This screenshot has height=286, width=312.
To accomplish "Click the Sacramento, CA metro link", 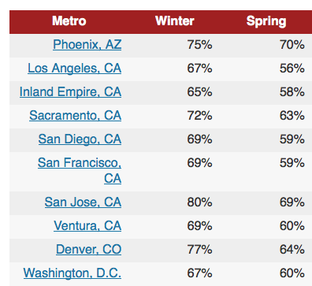I will point(76,116).
